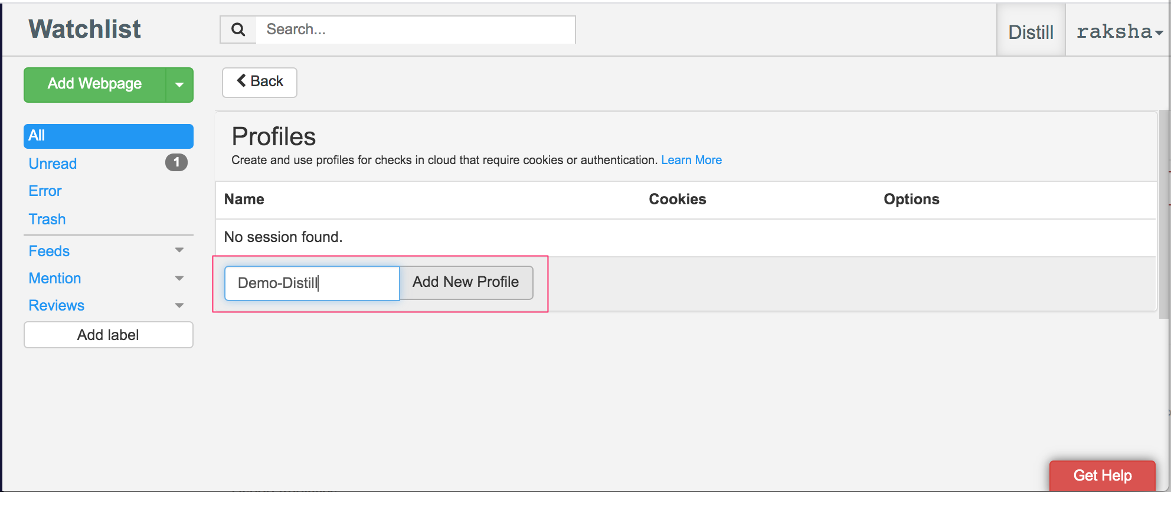
Task: Click the unread count badge
Action: (x=176, y=162)
